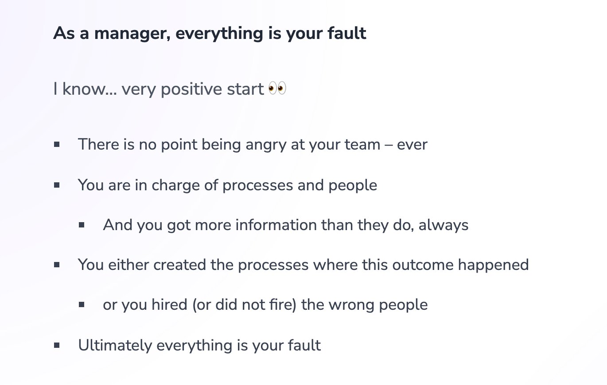The width and height of the screenshot is (607, 385).
Task: Click 'And you got more information than they do'
Action: click(286, 225)
